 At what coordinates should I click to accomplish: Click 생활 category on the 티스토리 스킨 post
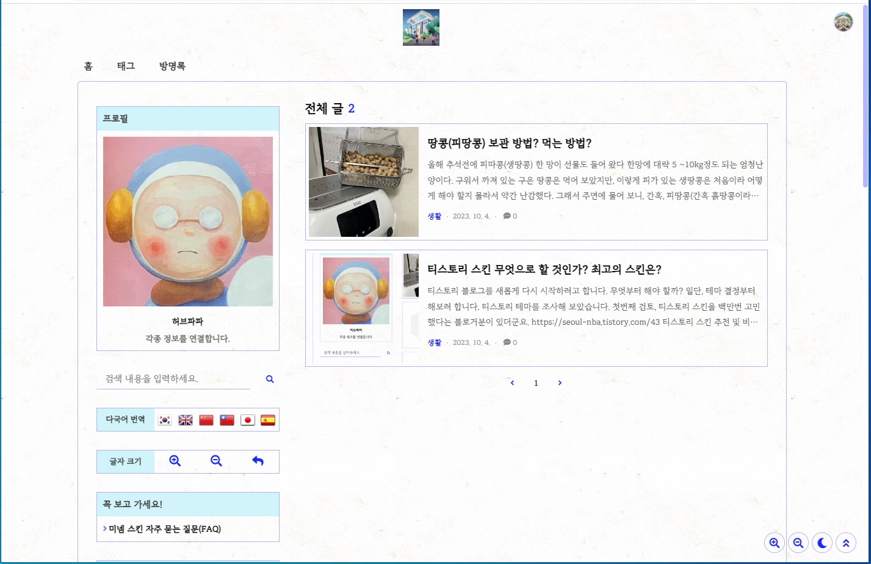pos(435,342)
